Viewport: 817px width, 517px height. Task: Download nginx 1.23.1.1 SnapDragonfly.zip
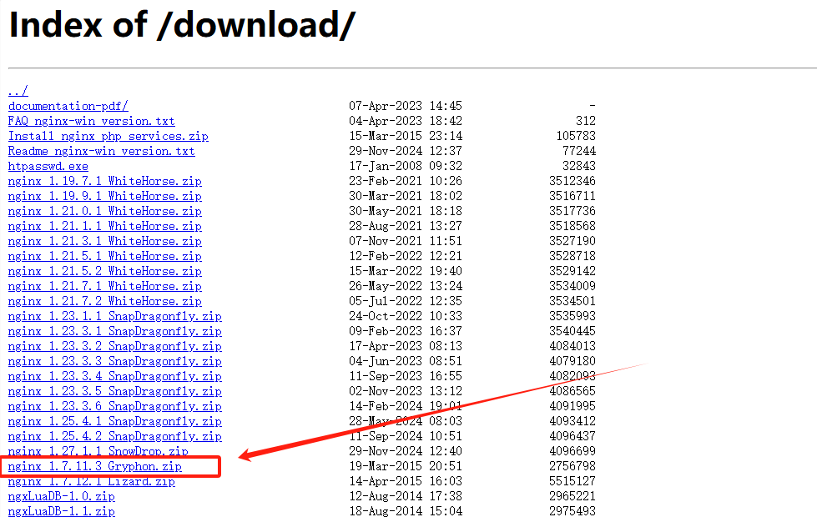pyautogui.click(x=115, y=317)
